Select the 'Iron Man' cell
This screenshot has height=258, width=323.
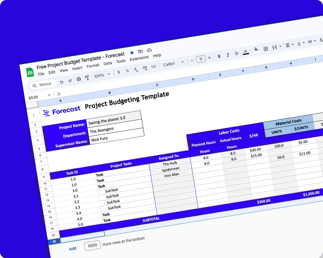point(172,175)
